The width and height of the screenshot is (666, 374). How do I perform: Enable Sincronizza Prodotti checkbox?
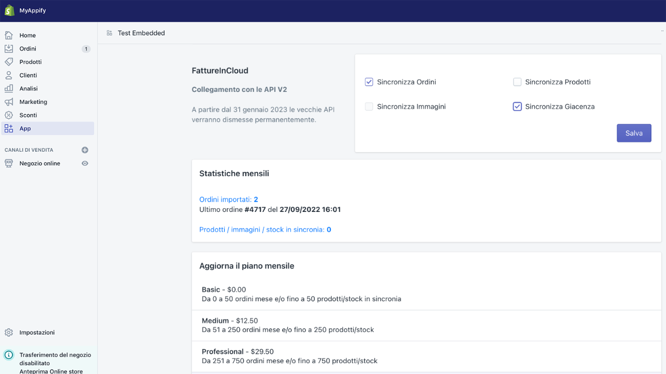[x=517, y=82]
